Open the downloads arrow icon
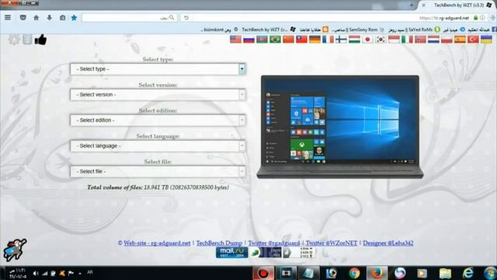 coord(49,18)
